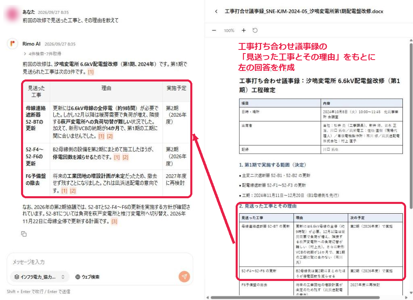
Task: Click the back arrow beside the docx filename
Action: [216, 11]
